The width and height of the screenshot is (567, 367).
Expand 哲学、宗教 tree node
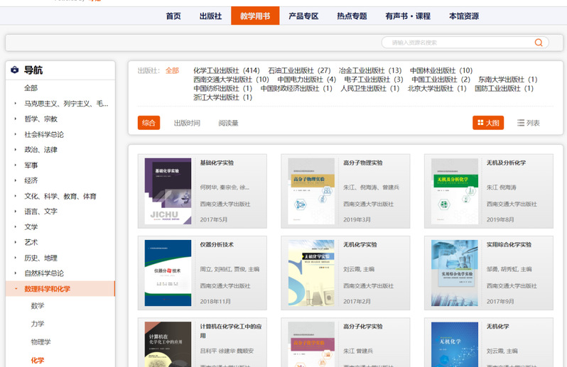point(16,119)
